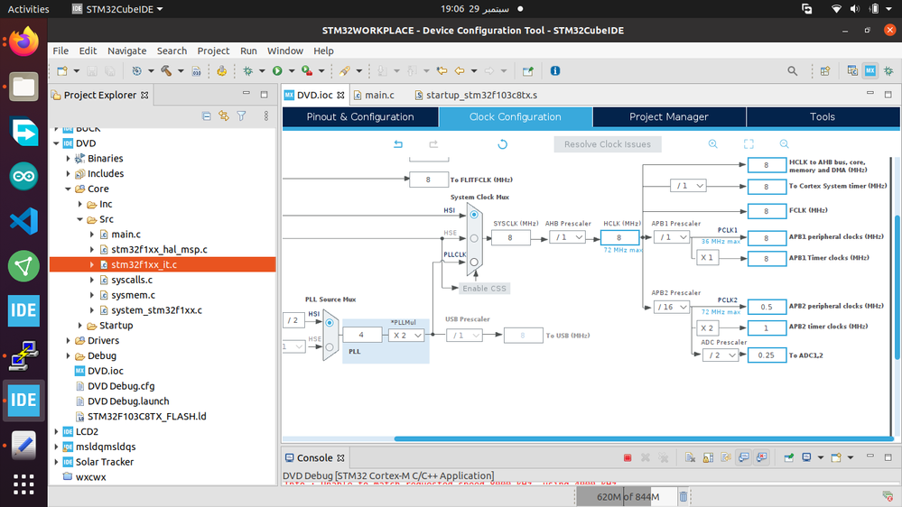Viewport: 902px width, 507px height.
Task: Open Firefox from the Ubuntu dock
Action: point(23,41)
